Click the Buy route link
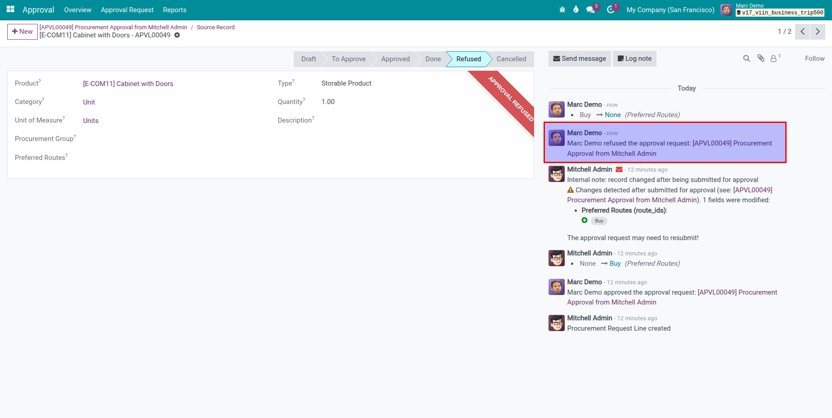The width and height of the screenshot is (832, 418). tap(615, 263)
